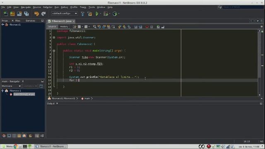Click the Open Project icon
The width and height of the screenshot is (265, 149).
click(x=19, y=14)
